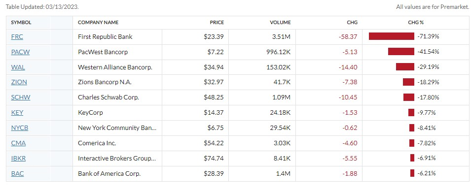Click the PacWest red percentage bar
This screenshot has height=193, width=471.
coord(401,52)
